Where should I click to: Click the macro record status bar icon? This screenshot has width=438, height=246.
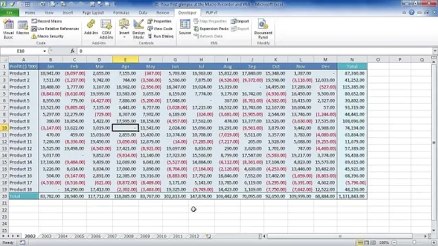[23, 243]
